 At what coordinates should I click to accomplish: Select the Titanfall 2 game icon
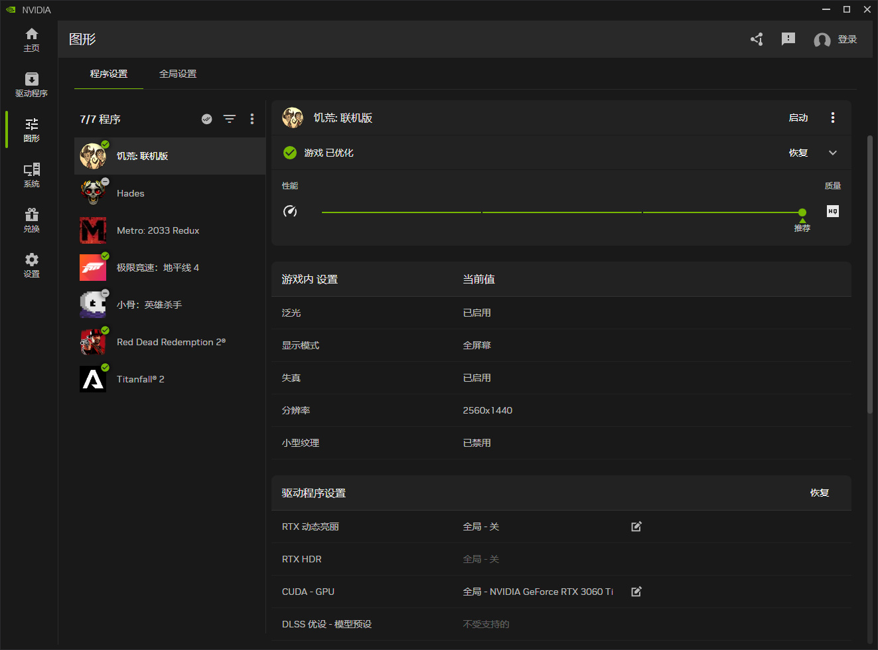coord(93,379)
